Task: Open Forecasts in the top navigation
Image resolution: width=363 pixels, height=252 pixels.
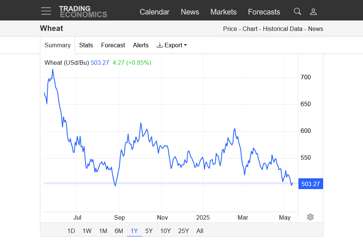Action: pos(264,12)
